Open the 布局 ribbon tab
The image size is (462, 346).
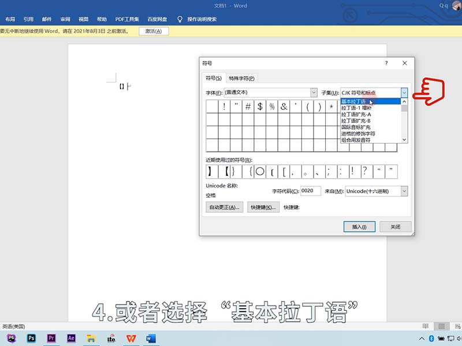coord(10,19)
